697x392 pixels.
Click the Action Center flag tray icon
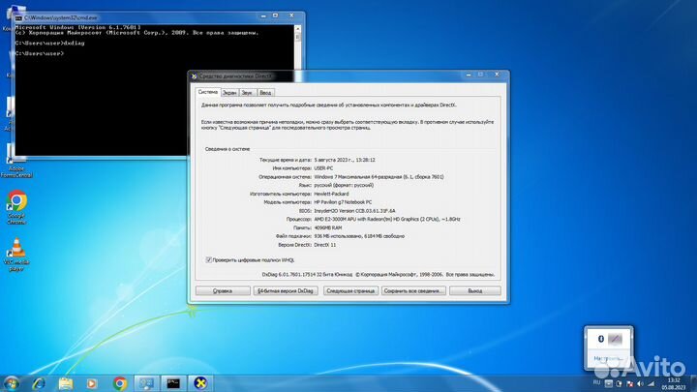pos(629,383)
